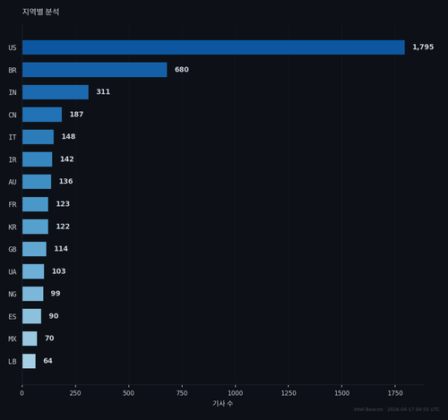Viewport: 448px width, 420px height.
Task: Click the value label 99
Action: pos(56,294)
